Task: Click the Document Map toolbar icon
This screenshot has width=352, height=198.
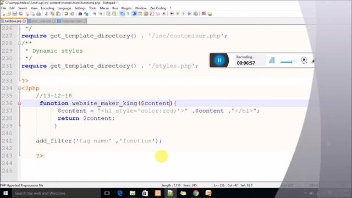Action: 146,14
